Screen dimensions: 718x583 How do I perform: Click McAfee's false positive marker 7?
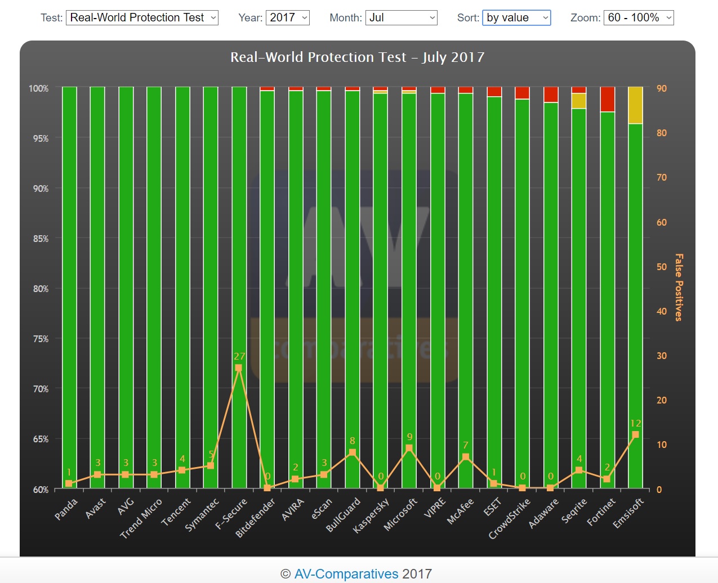(466, 457)
